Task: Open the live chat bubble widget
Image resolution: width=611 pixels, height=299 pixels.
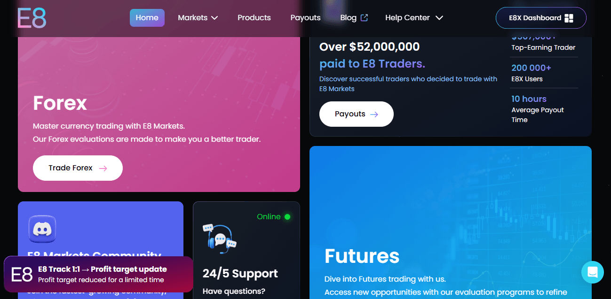Action: 592,272
